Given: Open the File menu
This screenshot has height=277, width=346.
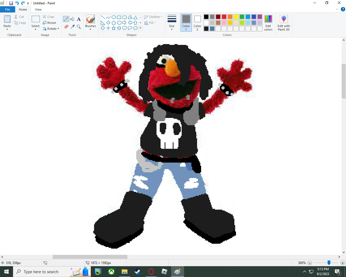Looking at the screenshot, I should tap(8, 9).
